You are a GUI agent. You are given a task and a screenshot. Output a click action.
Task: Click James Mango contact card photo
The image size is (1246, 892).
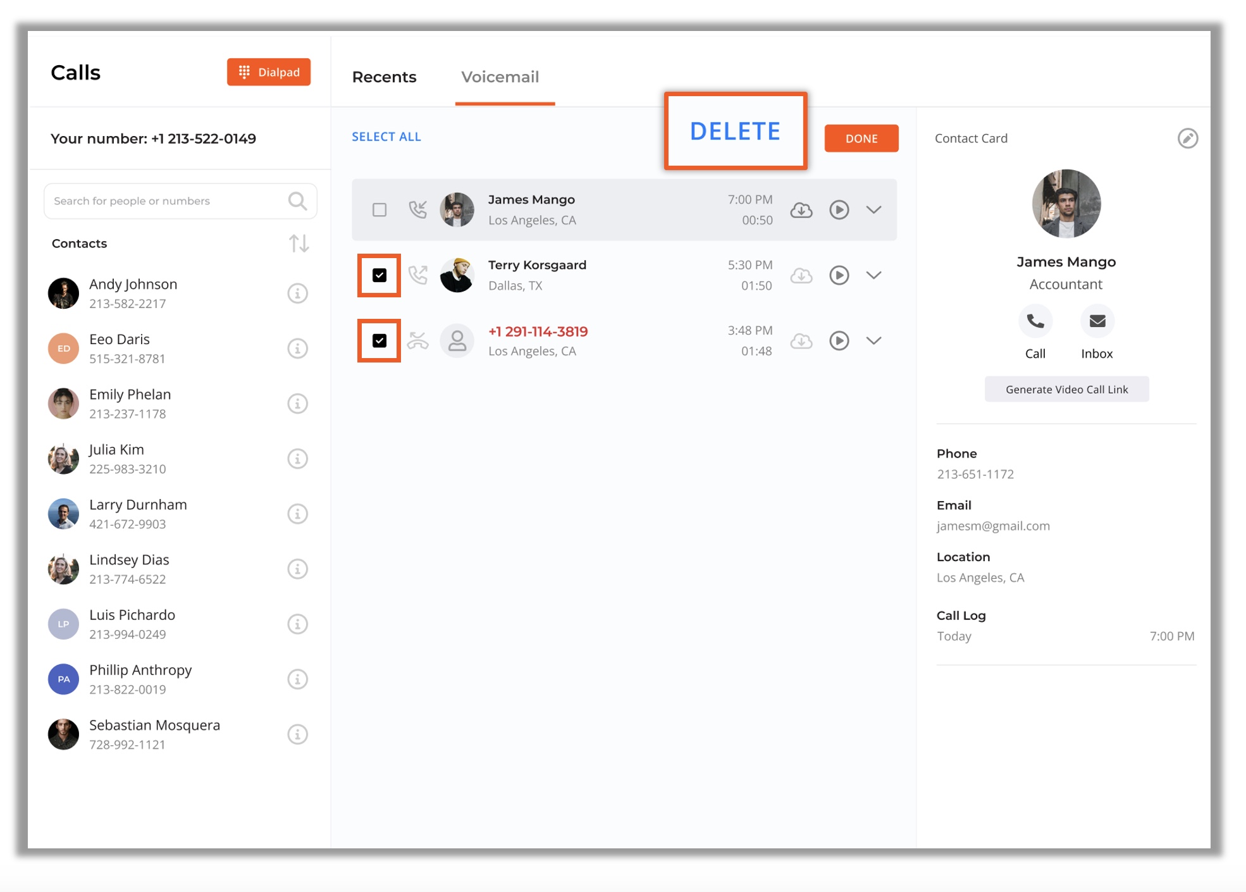(x=1066, y=204)
